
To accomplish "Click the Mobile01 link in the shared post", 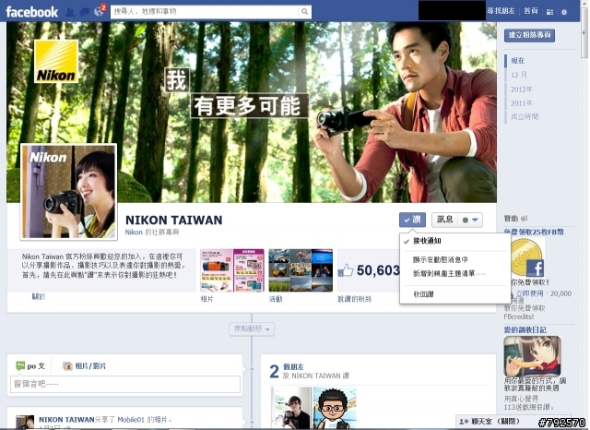I will tap(131, 420).
